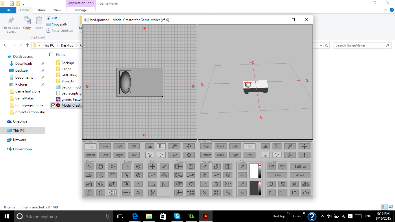Click the wrench icon in Actions
Image resolution: width=395 pixels, height=222 pixels.
point(228,193)
